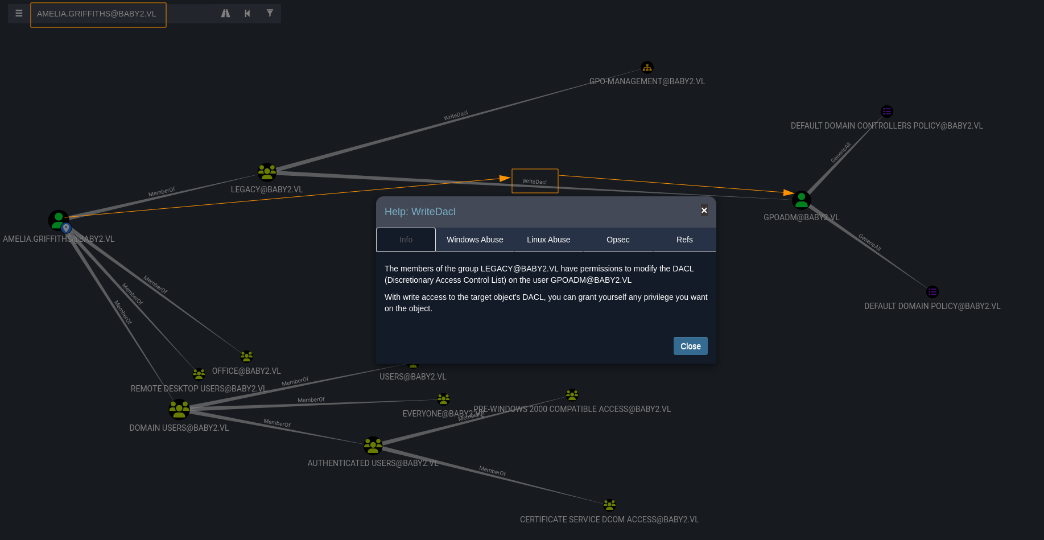Dismiss help dialog with X button

click(704, 211)
